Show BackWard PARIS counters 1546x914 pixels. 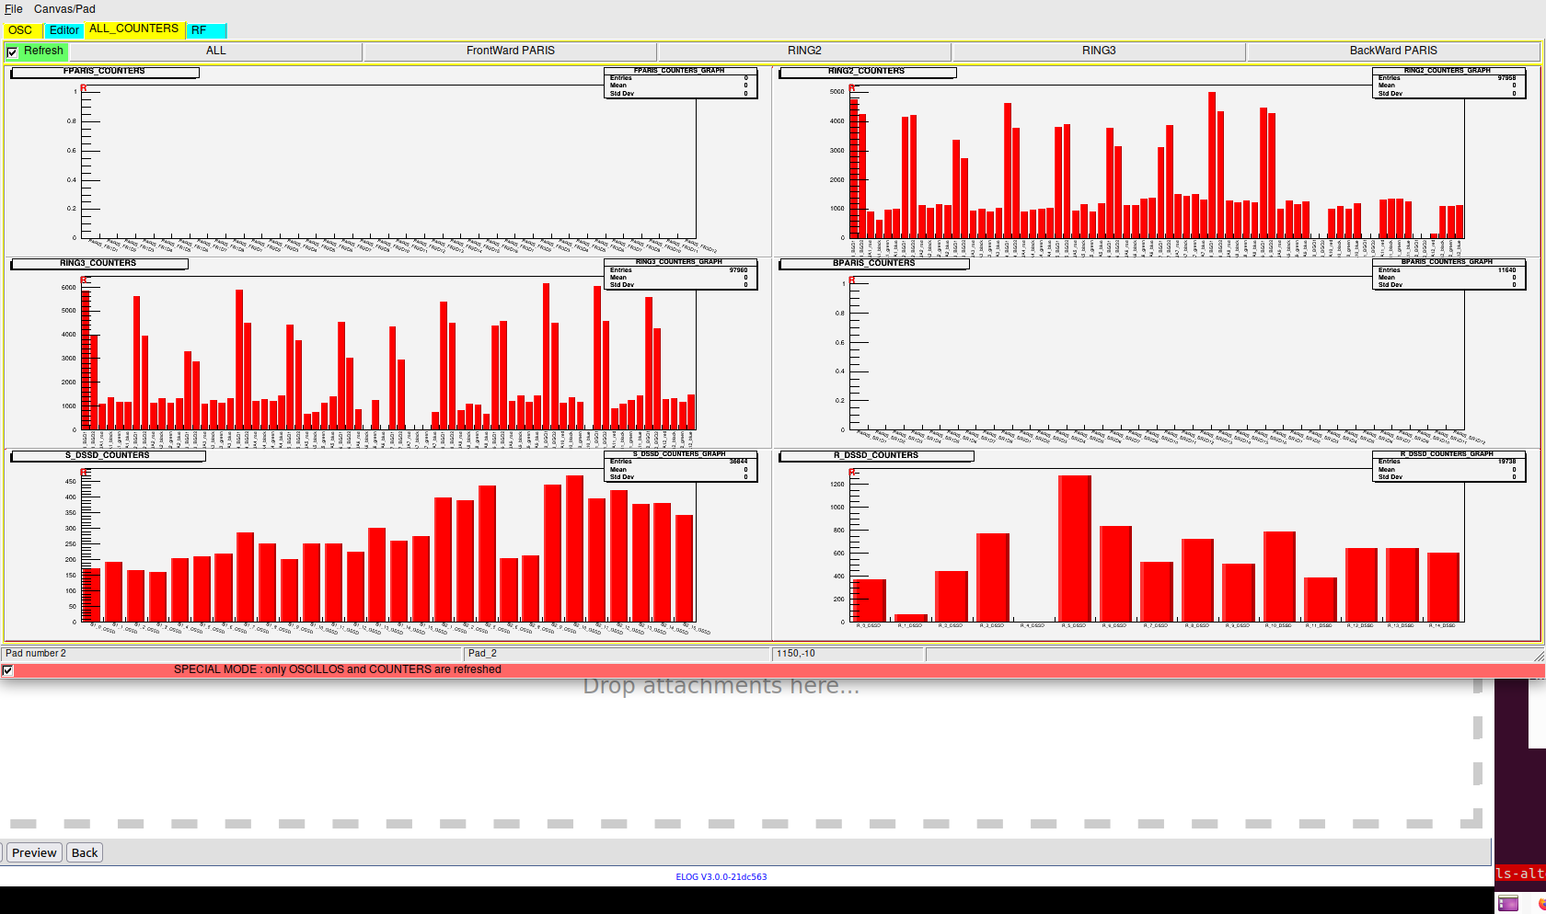click(1393, 51)
